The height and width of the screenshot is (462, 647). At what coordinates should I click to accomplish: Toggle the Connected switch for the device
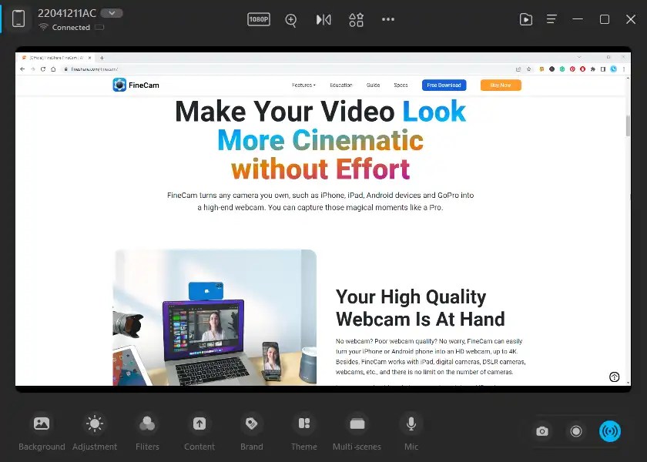click(x=99, y=27)
